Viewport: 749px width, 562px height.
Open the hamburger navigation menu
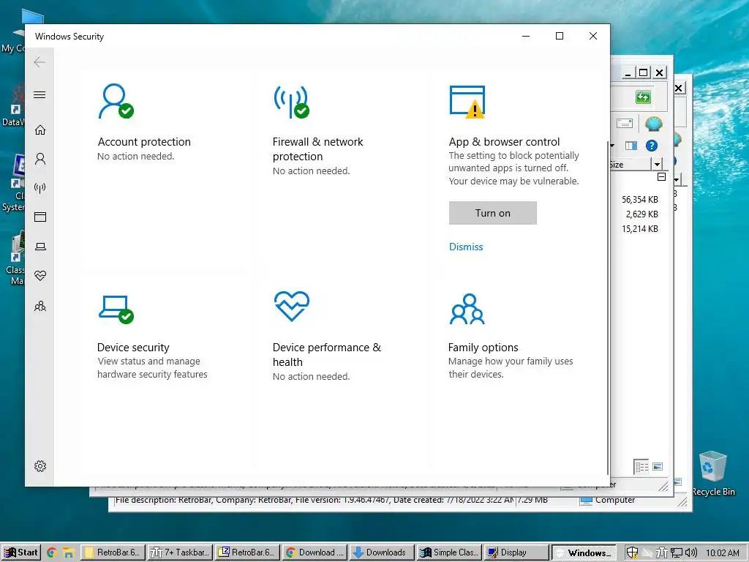39,94
